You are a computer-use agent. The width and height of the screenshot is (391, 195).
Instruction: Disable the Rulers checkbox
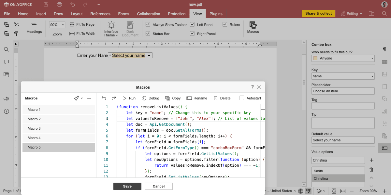225,25
